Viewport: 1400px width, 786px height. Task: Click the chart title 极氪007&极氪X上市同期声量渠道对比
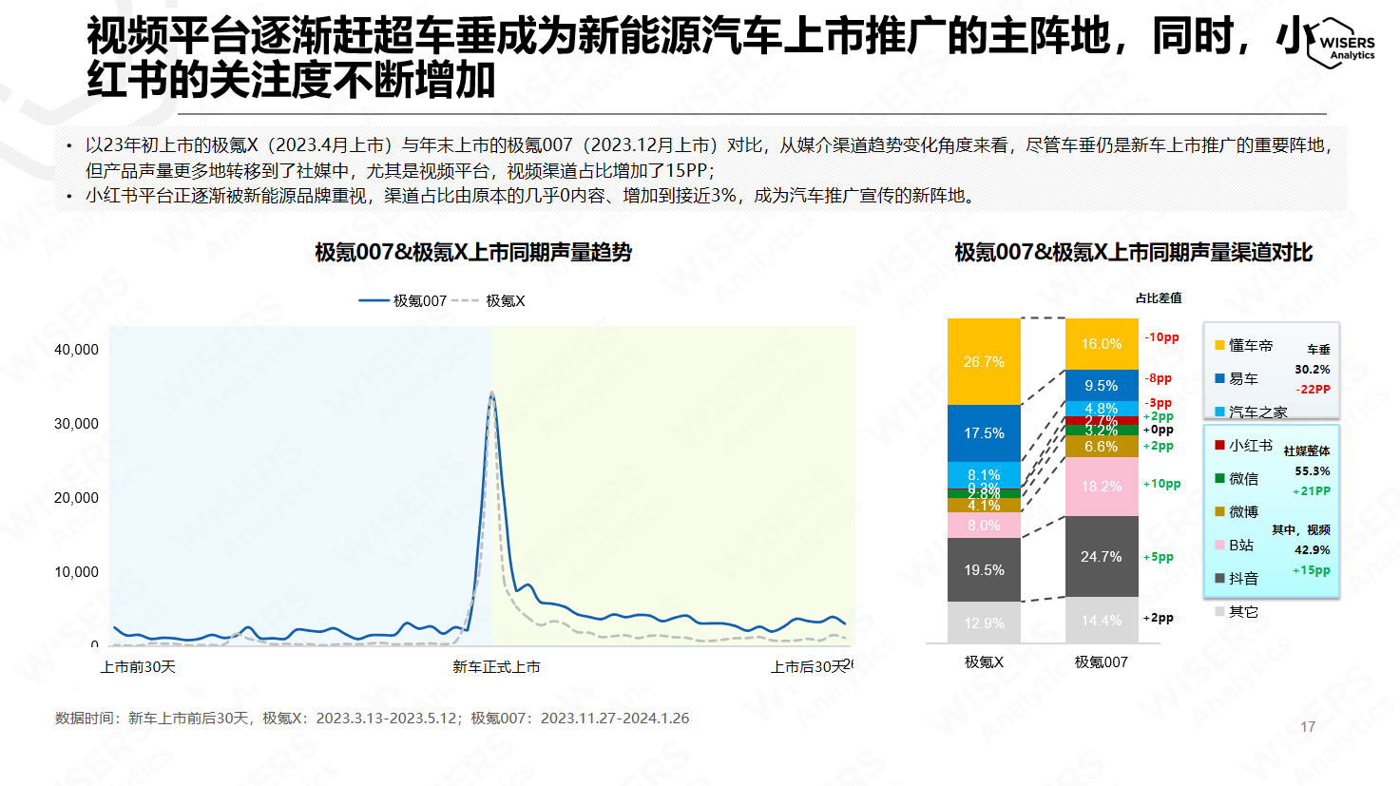tap(1133, 252)
